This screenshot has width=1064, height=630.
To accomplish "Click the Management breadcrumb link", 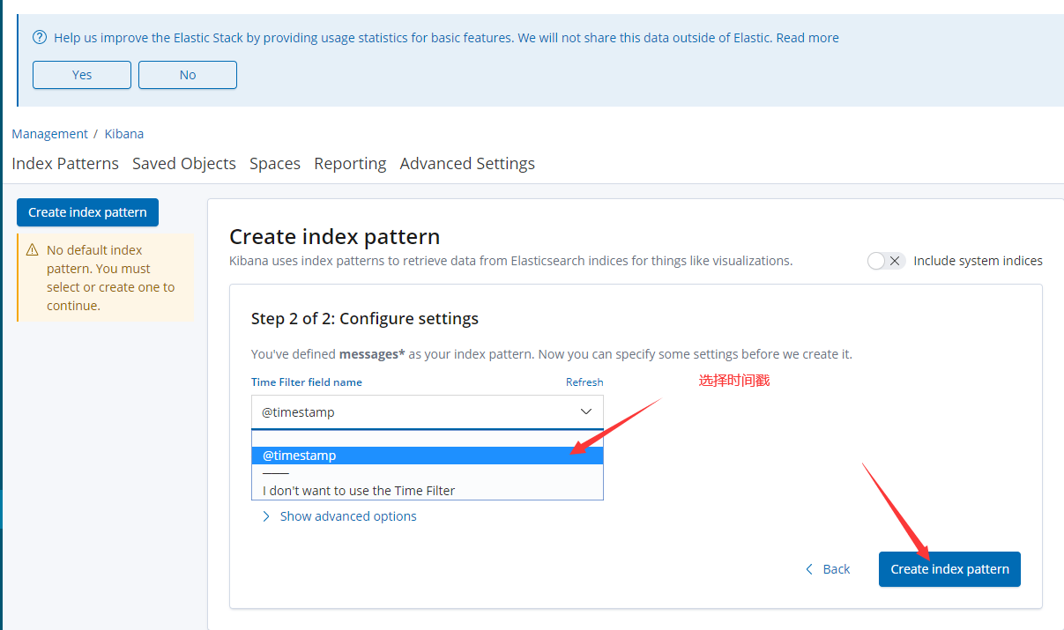I will tap(49, 134).
